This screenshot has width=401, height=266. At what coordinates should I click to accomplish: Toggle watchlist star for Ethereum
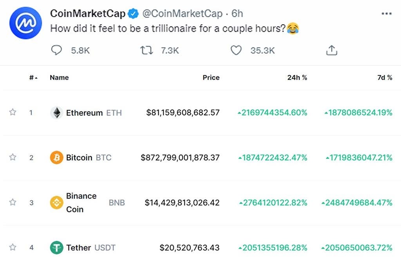click(x=13, y=112)
